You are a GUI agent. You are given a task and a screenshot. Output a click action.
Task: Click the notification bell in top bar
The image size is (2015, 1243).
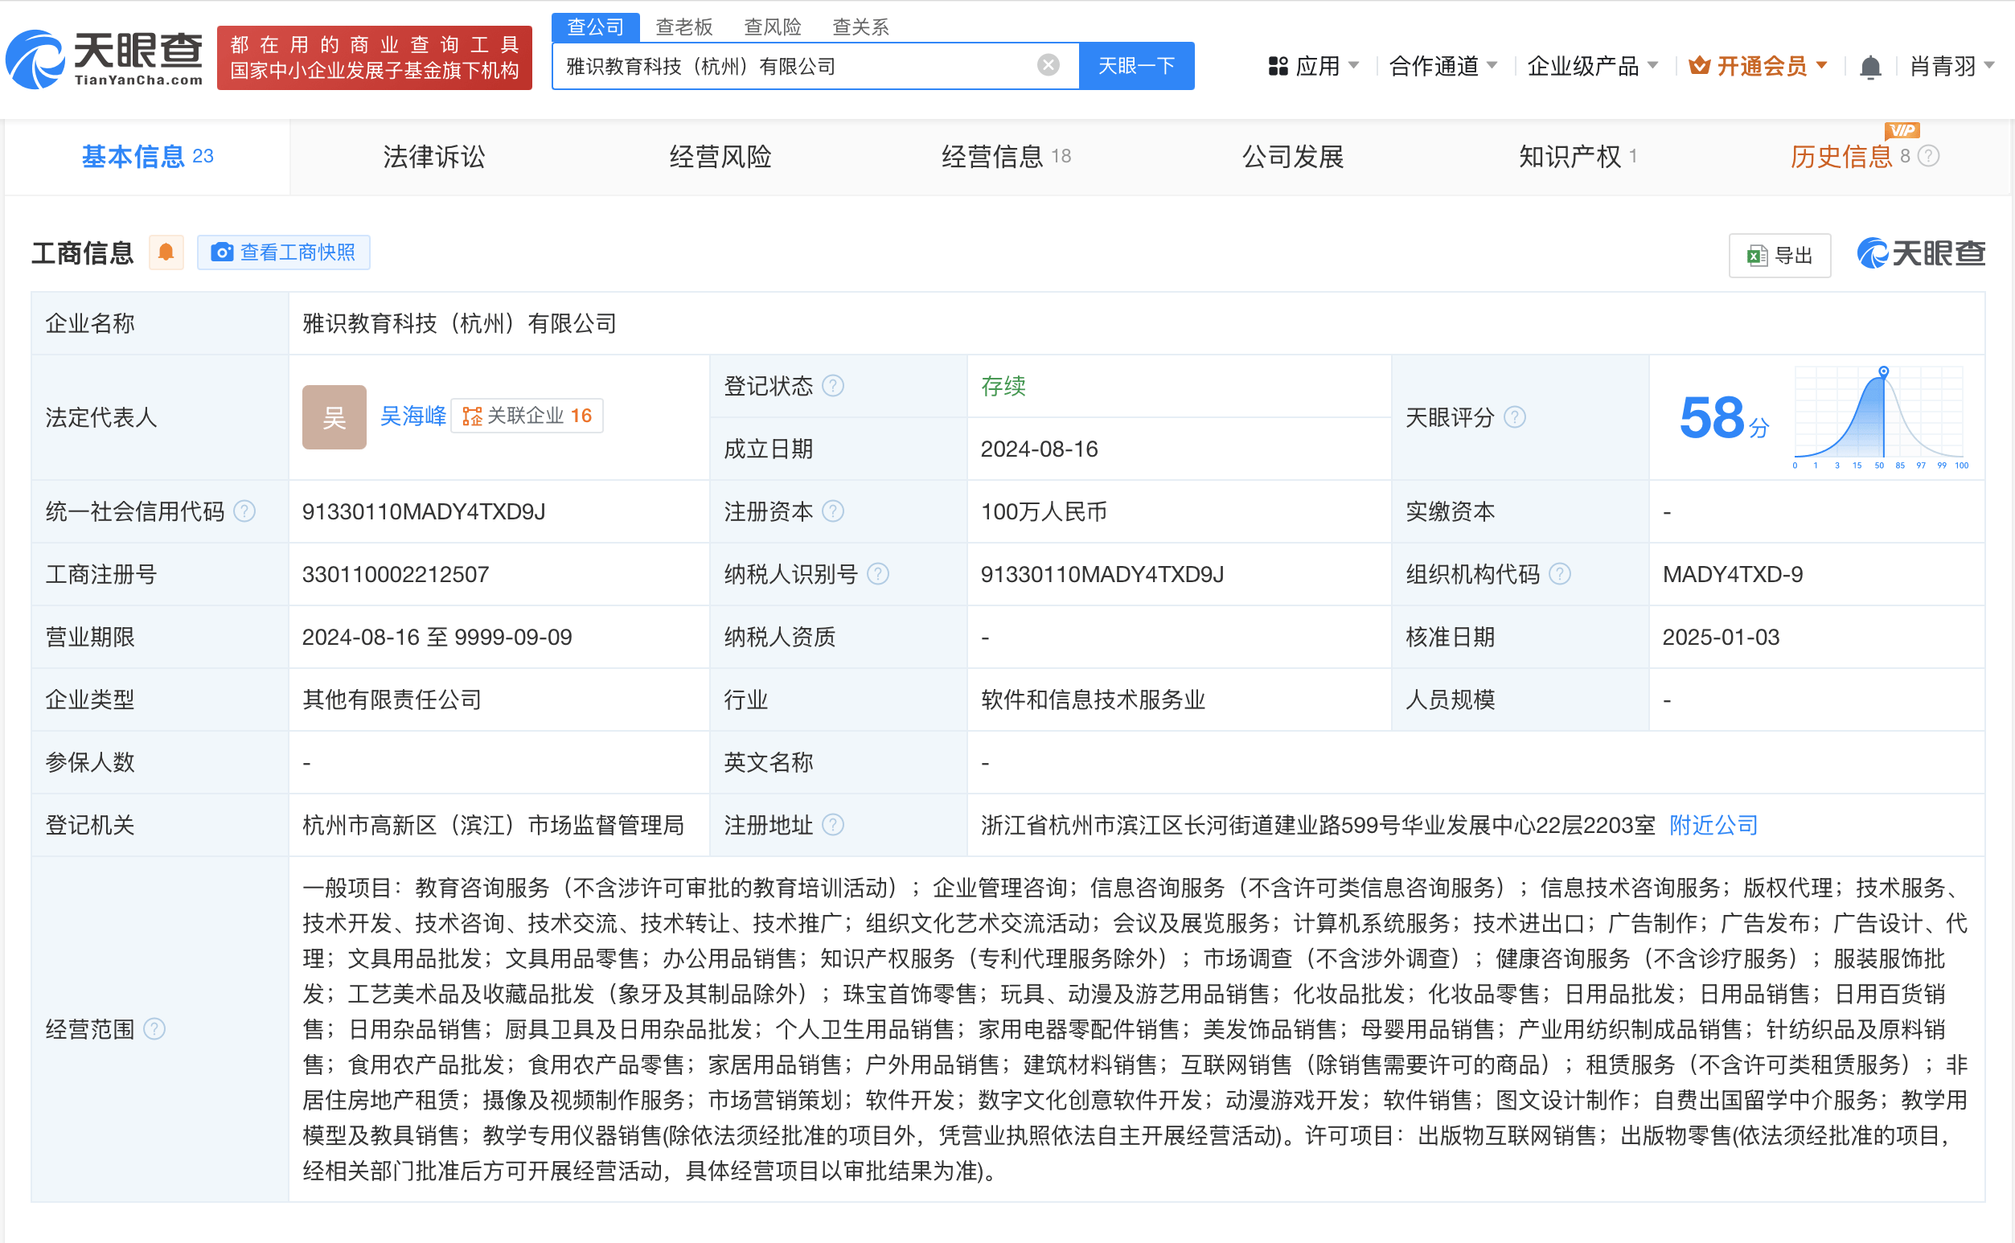click(1870, 67)
